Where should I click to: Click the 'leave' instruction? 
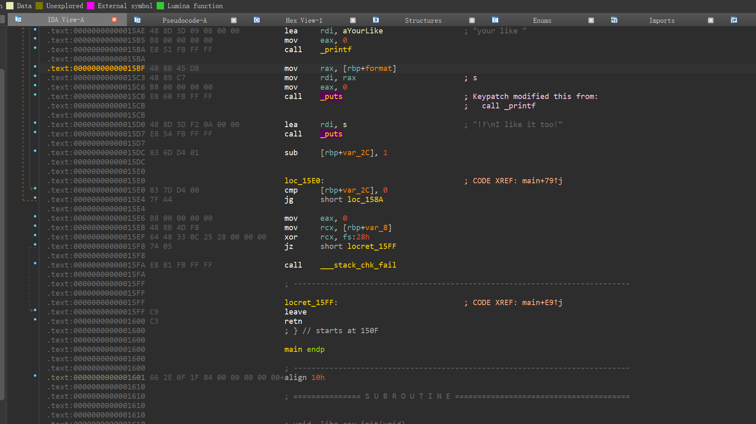coord(295,312)
